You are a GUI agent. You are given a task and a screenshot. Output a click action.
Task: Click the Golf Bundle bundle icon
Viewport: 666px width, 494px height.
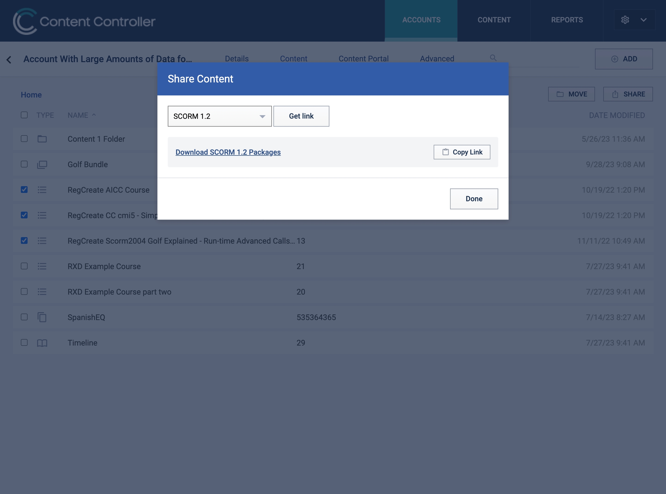[x=42, y=164]
